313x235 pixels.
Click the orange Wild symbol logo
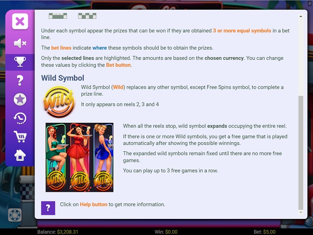pos(59,102)
